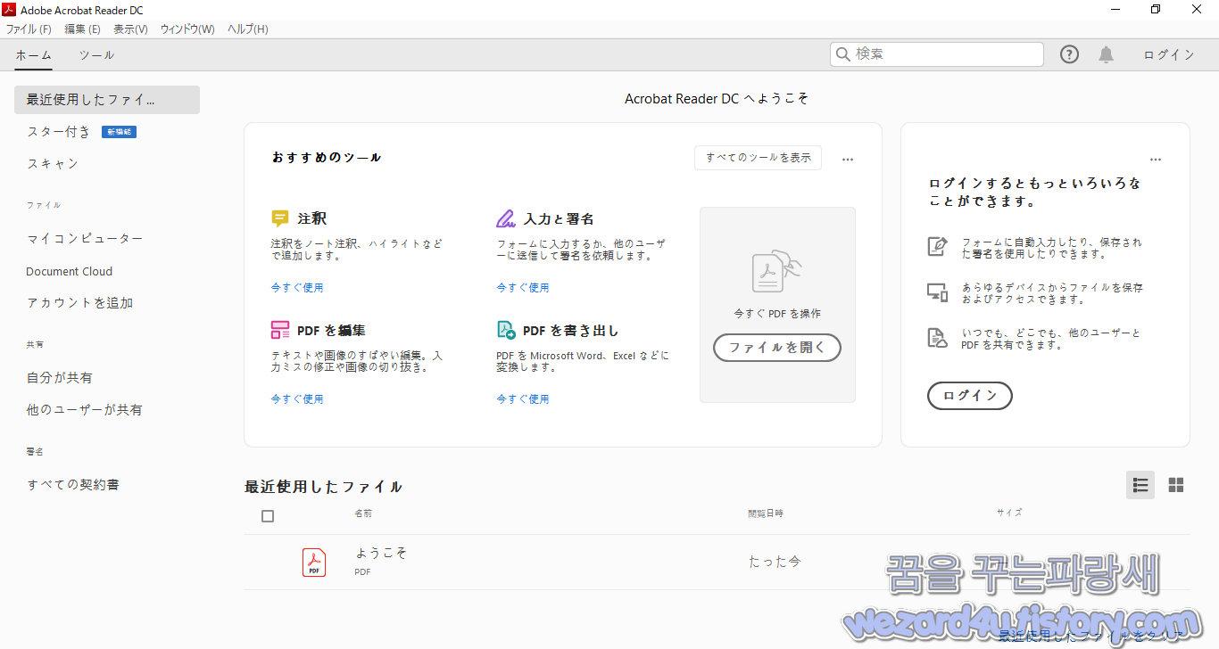Select すべての契約書 in sidebar

click(x=73, y=485)
